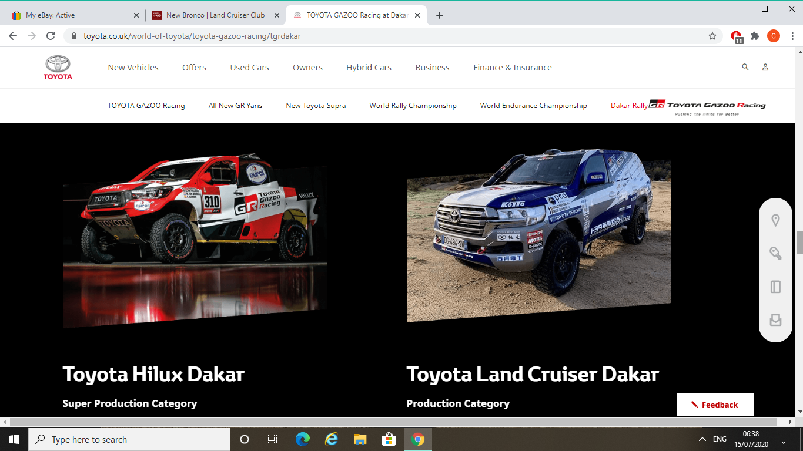
Task: Open the Windows Start menu
Action: pyautogui.click(x=14, y=439)
